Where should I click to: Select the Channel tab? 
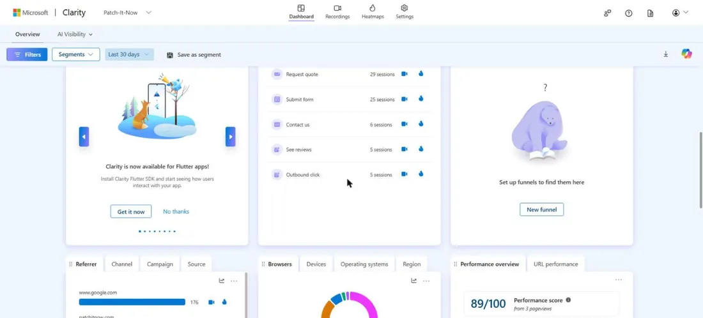coord(122,264)
